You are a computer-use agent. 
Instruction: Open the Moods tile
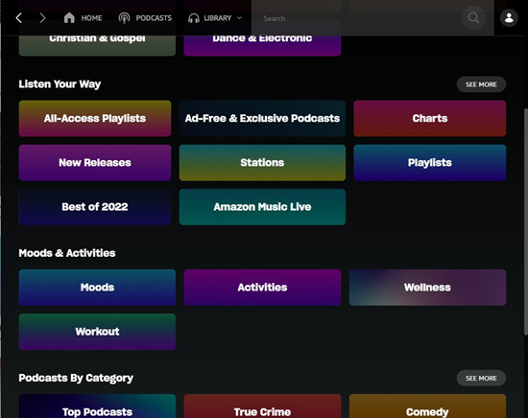[x=97, y=288]
